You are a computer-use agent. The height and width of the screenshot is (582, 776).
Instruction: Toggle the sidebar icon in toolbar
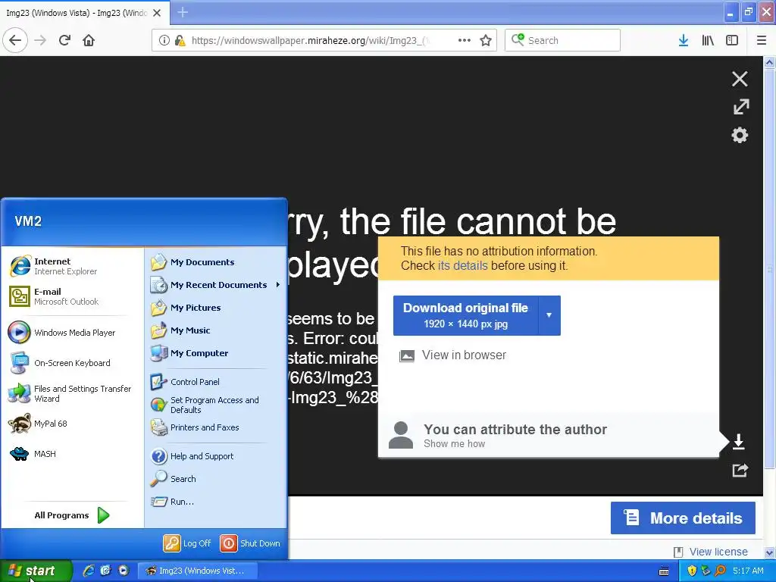tap(732, 41)
